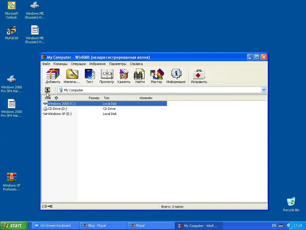Select the Windows 2000 (C:) row name
The height and width of the screenshot is (230, 306).
click(x=62, y=103)
